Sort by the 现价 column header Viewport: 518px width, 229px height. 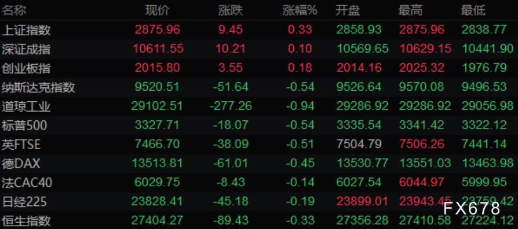pyautogui.click(x=157, y=10)
